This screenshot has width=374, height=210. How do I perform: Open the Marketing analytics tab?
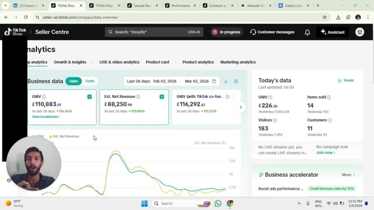tap(238, 62)
